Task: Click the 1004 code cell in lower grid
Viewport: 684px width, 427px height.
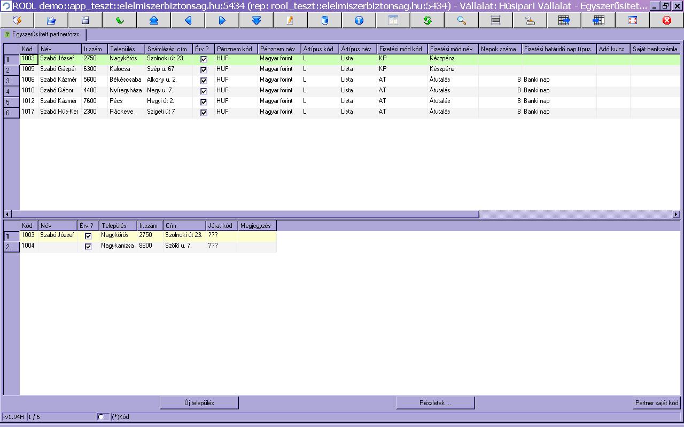Action: tap(29, 246)
